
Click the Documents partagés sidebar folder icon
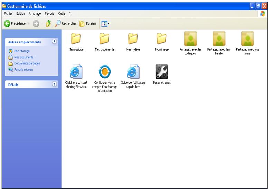(x=11, y=64)
